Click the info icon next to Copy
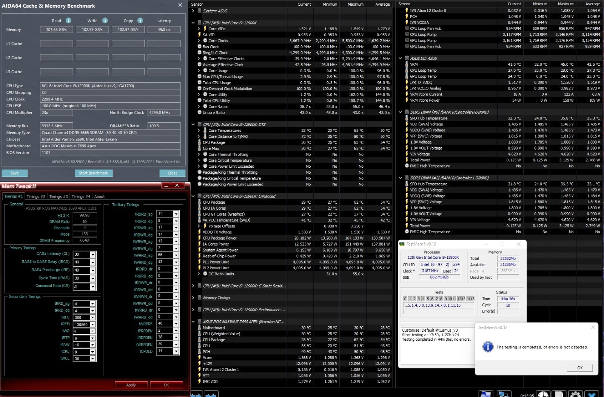Screen dimensions: 604x397 (x=140, y=20)
